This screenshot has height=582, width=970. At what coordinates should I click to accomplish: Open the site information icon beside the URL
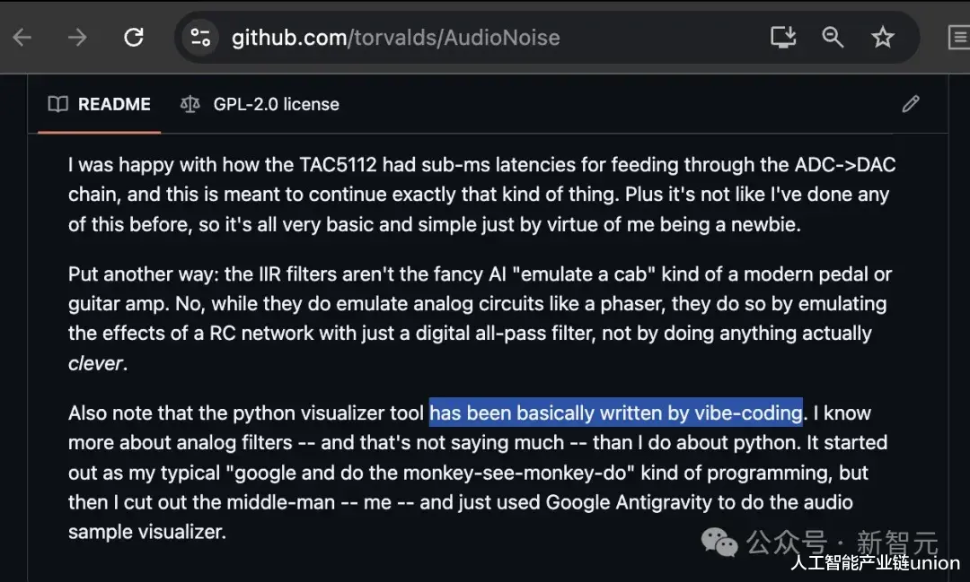point(198,38)
